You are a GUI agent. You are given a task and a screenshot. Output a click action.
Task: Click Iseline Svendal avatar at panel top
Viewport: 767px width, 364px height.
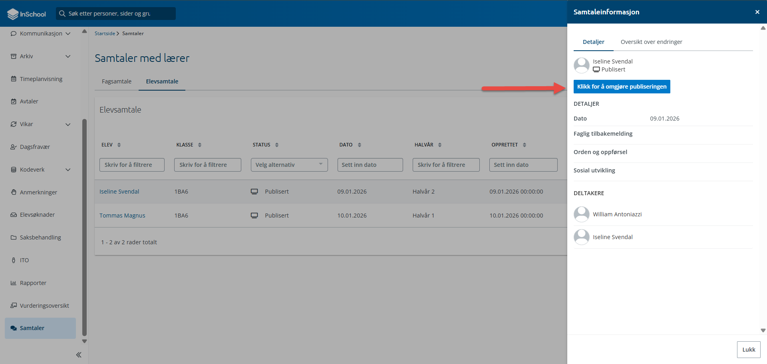point(582,65)
